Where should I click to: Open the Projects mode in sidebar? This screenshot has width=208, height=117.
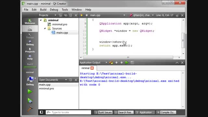30,50
